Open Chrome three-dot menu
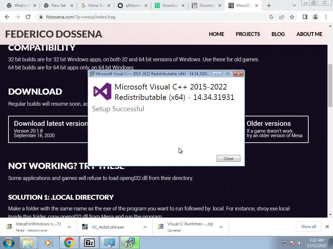 [x=326, y=17]
